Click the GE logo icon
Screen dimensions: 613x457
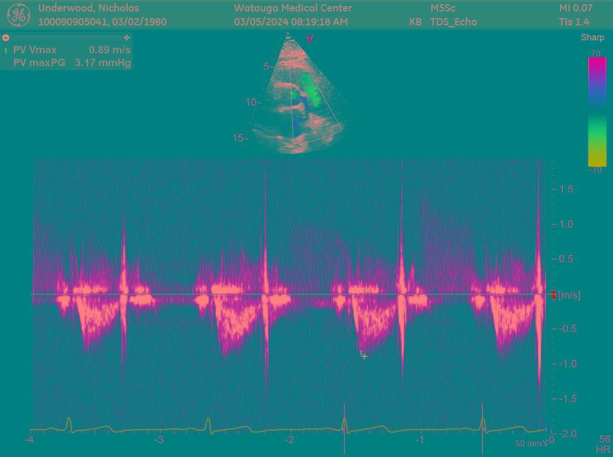pyautogui.click(x=18, y=15)
